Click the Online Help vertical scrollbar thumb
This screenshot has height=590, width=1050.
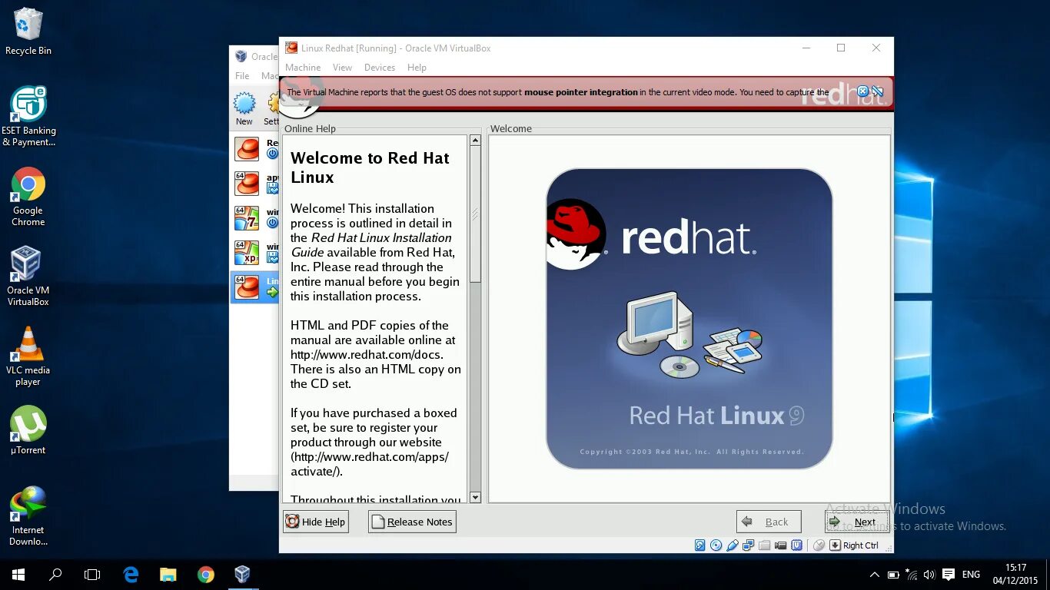(475, 214)
